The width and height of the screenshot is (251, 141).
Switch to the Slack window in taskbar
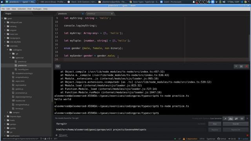pos(82,2)
